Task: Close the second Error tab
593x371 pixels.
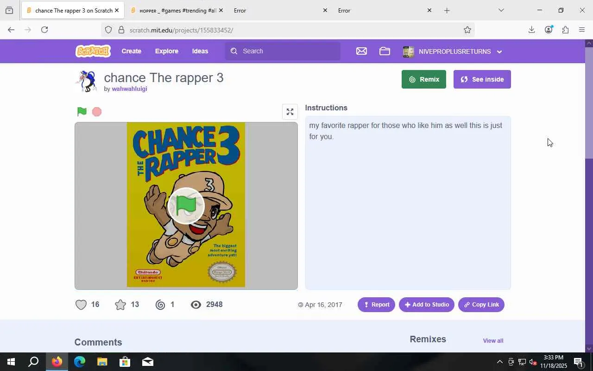Action: tap(429, 10)
